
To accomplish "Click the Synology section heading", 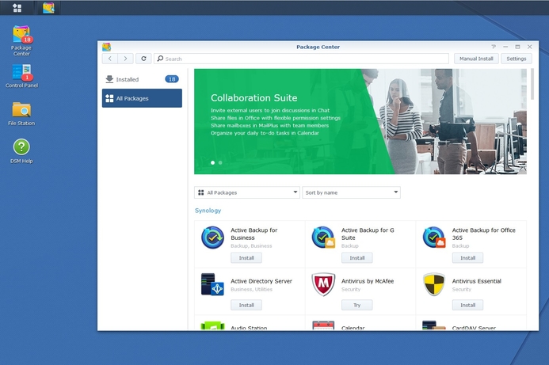I will point(208,211).
